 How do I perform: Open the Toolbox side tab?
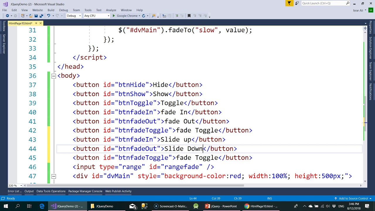[x=4, y=26]
